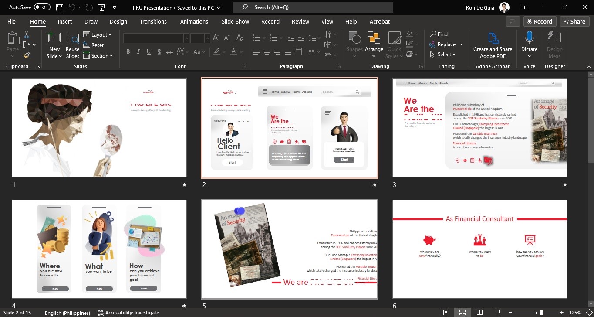
Task: Click the Search (Alt+Q) box
Action: 313,7
